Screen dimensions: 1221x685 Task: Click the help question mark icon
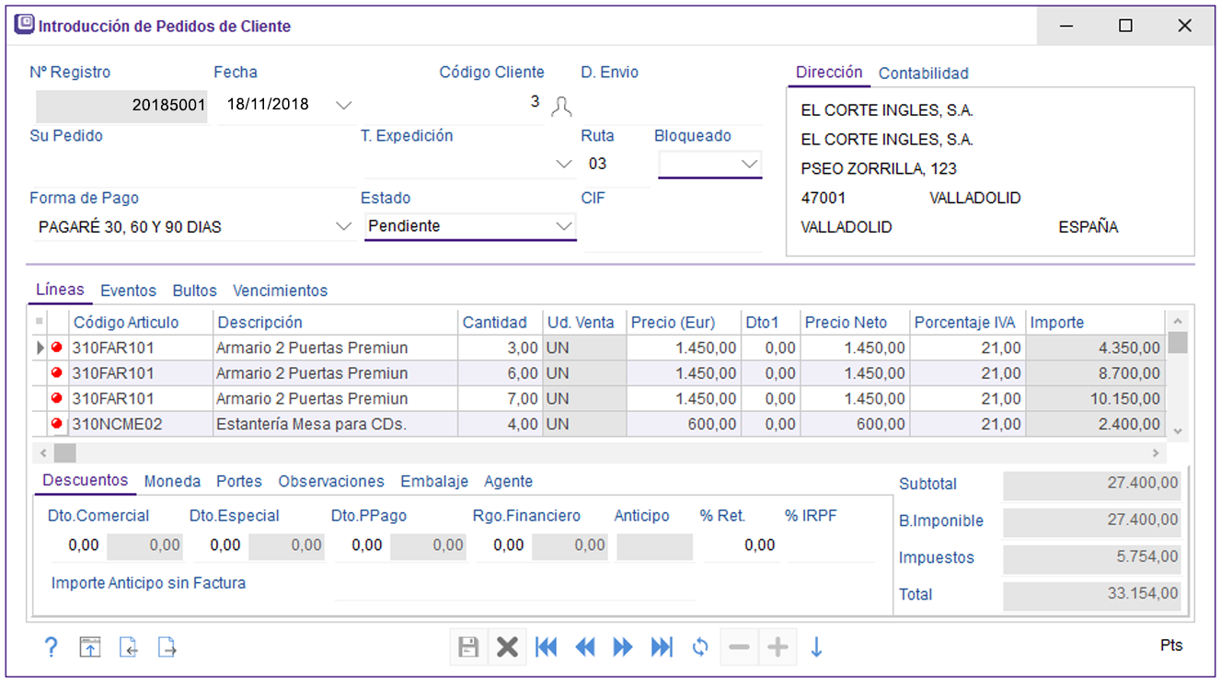point(52,647)
